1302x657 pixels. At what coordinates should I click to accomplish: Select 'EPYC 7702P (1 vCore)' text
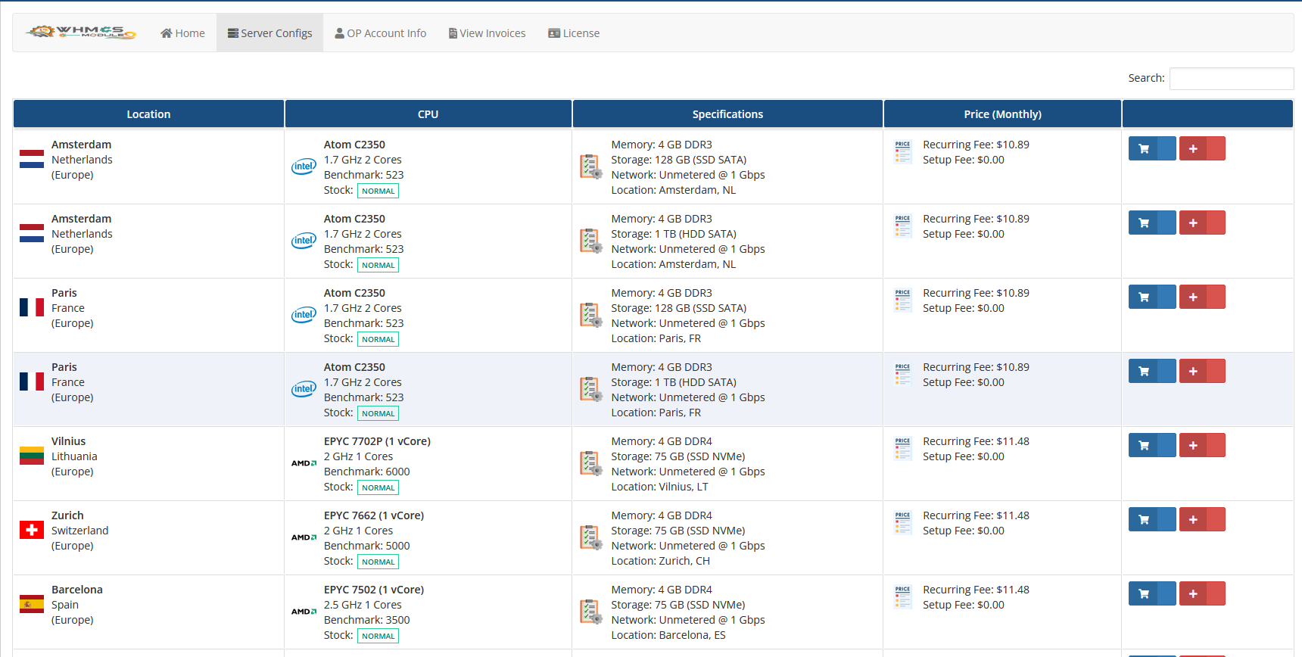pyautogui.click(x=377, y=441)
